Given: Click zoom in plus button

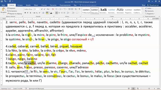Looking at the screenshot, I should click(x=154, y=88).
